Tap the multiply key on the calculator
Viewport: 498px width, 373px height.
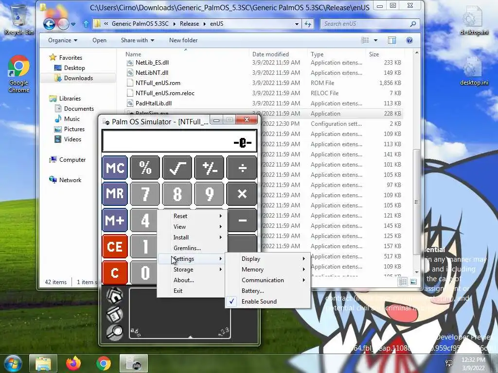(242, 194)
